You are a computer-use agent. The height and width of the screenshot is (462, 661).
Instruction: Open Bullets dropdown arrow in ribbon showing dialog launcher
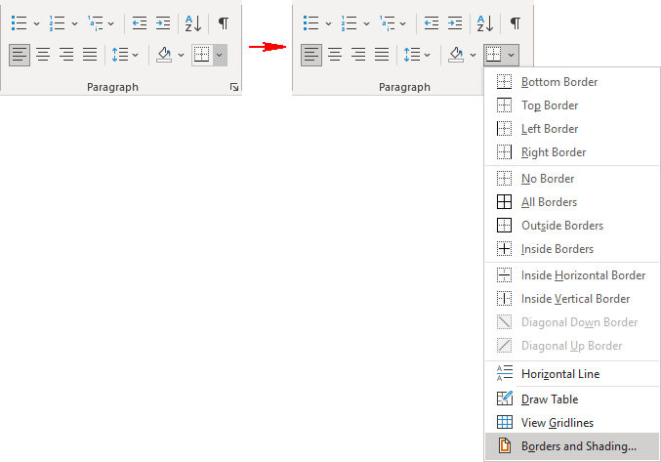(36, 23)
